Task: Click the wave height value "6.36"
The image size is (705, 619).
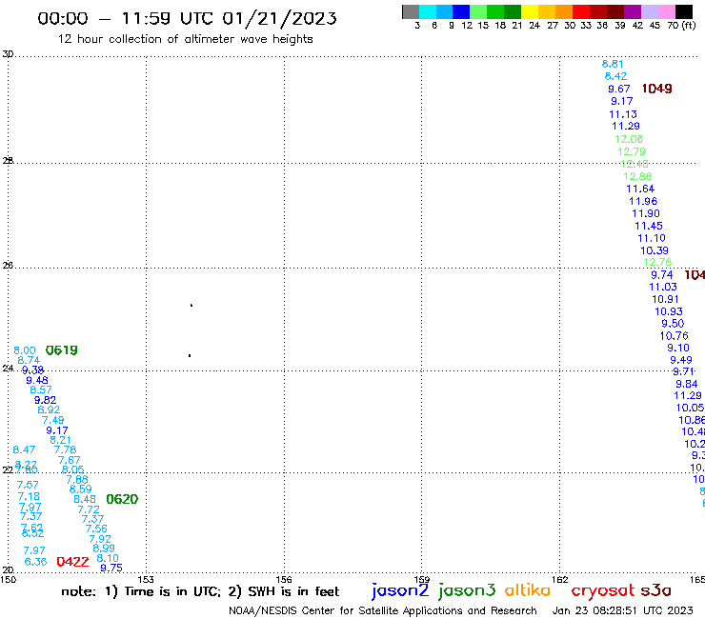Action: (35, 562)
